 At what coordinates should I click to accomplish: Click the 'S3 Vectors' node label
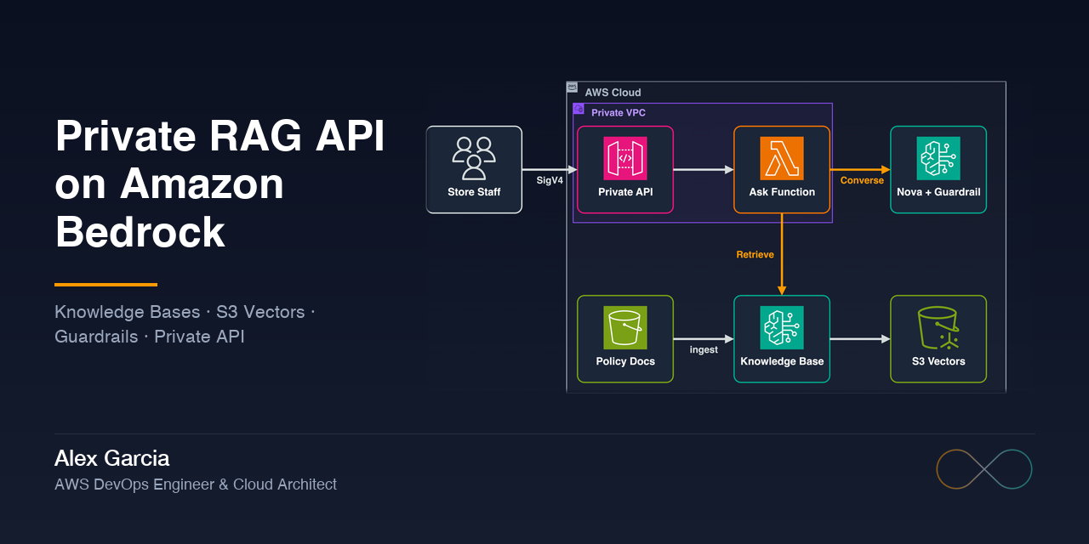coord(938,361)
